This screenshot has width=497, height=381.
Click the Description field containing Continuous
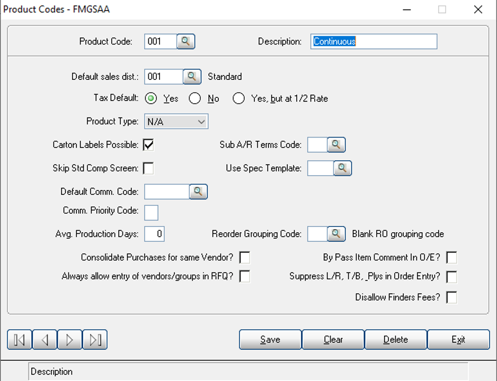[374, 41]
